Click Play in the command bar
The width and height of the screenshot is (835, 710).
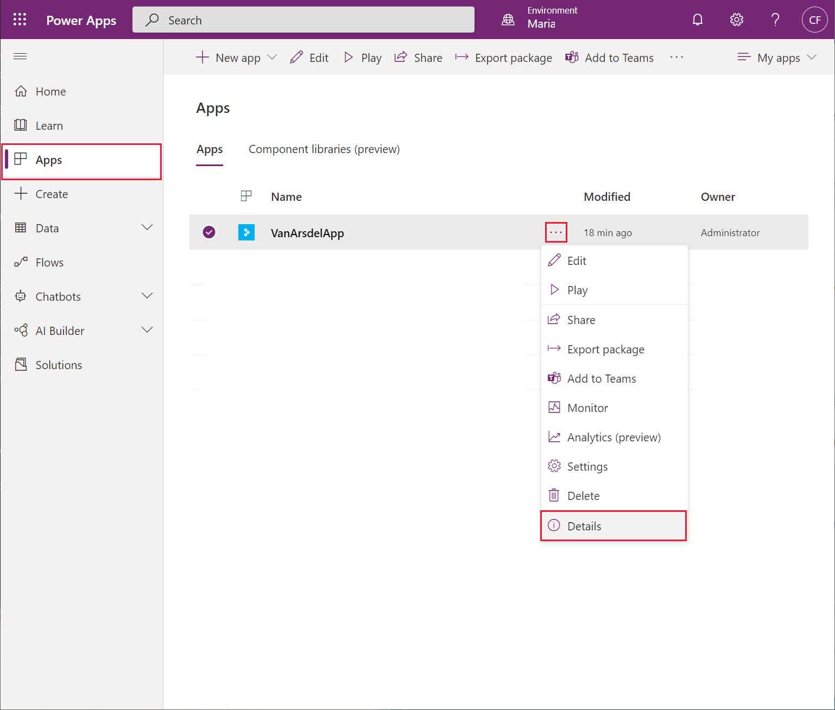363,58
